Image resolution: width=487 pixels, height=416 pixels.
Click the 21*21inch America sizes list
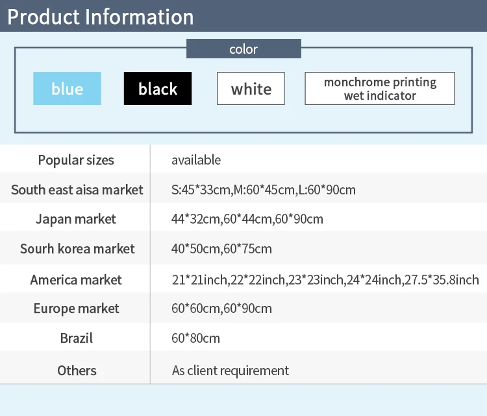click(325, 280)
